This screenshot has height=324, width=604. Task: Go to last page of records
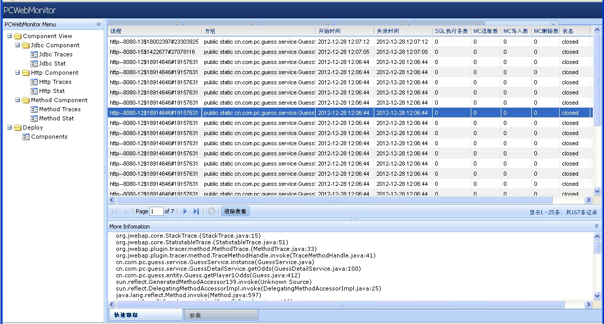pos(196,211)
